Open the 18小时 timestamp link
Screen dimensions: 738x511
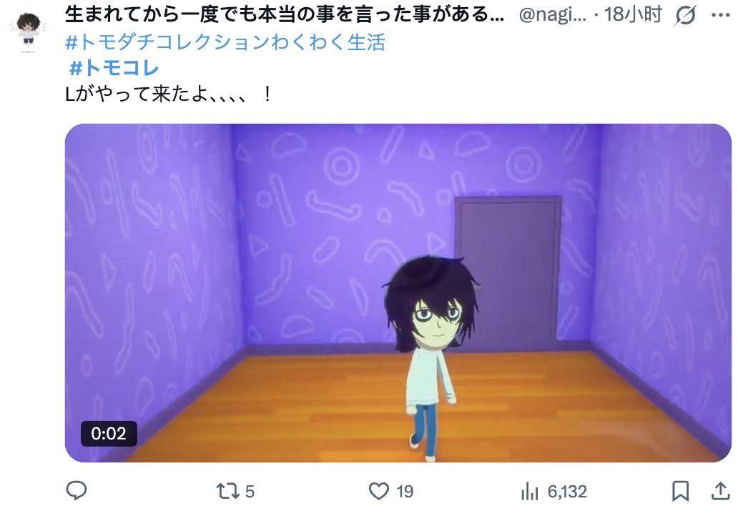click(x=633, y=15)
